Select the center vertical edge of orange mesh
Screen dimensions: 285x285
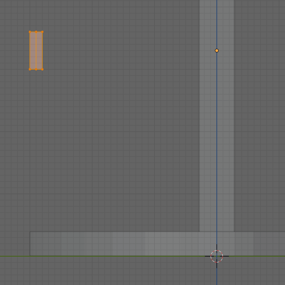click(x=36, y=45)
